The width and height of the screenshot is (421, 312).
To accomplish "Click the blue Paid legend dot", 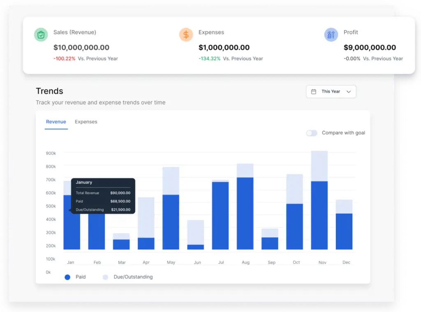I will (x=67, y=277).
